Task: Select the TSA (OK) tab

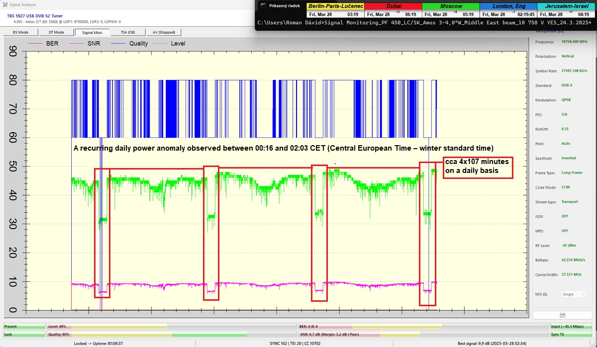Action: 127,32
